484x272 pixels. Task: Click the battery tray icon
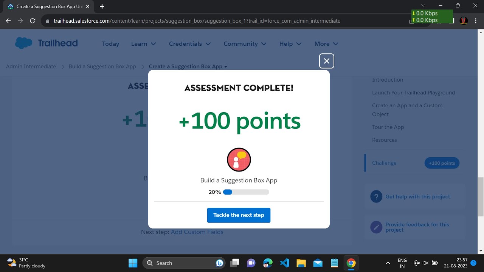(435, 263)
